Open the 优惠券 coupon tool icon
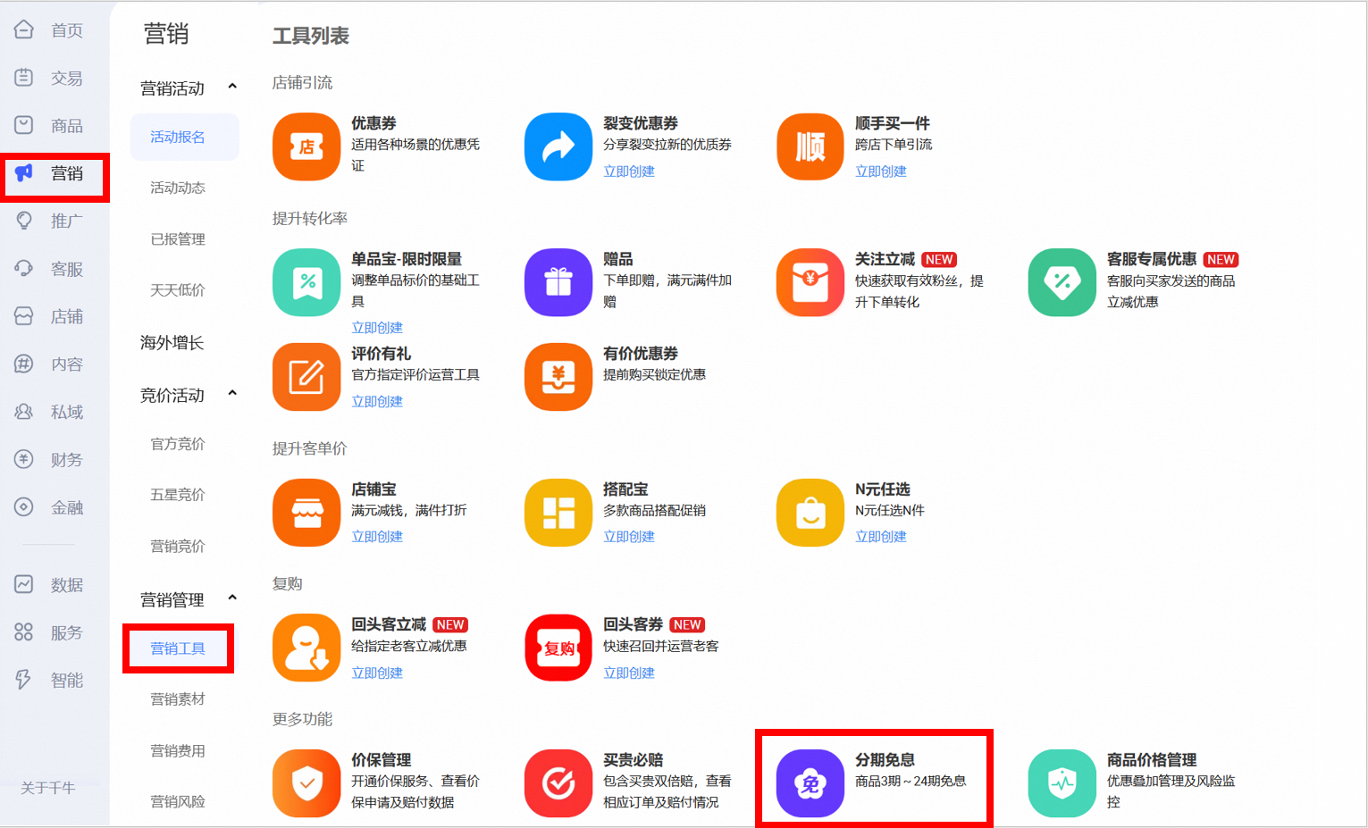The image size is (1368, 828). 306,146
